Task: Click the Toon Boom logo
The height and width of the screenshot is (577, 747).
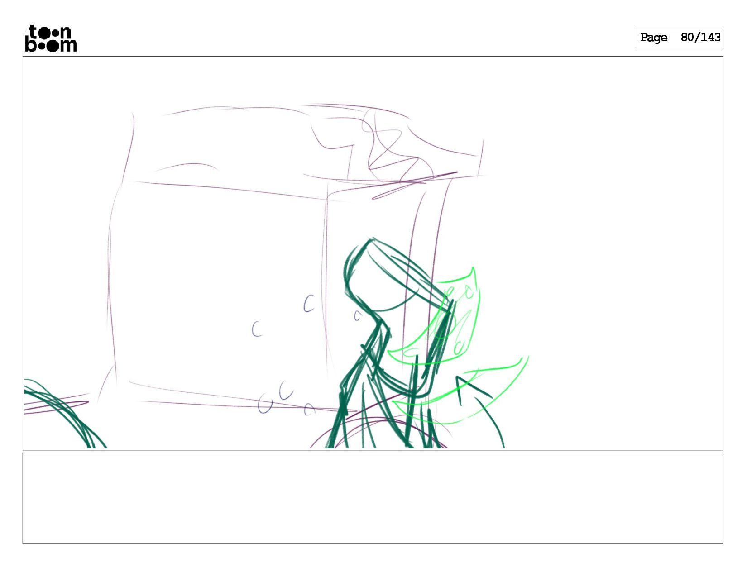Action: pyautogui.click(x=50, y=38)
